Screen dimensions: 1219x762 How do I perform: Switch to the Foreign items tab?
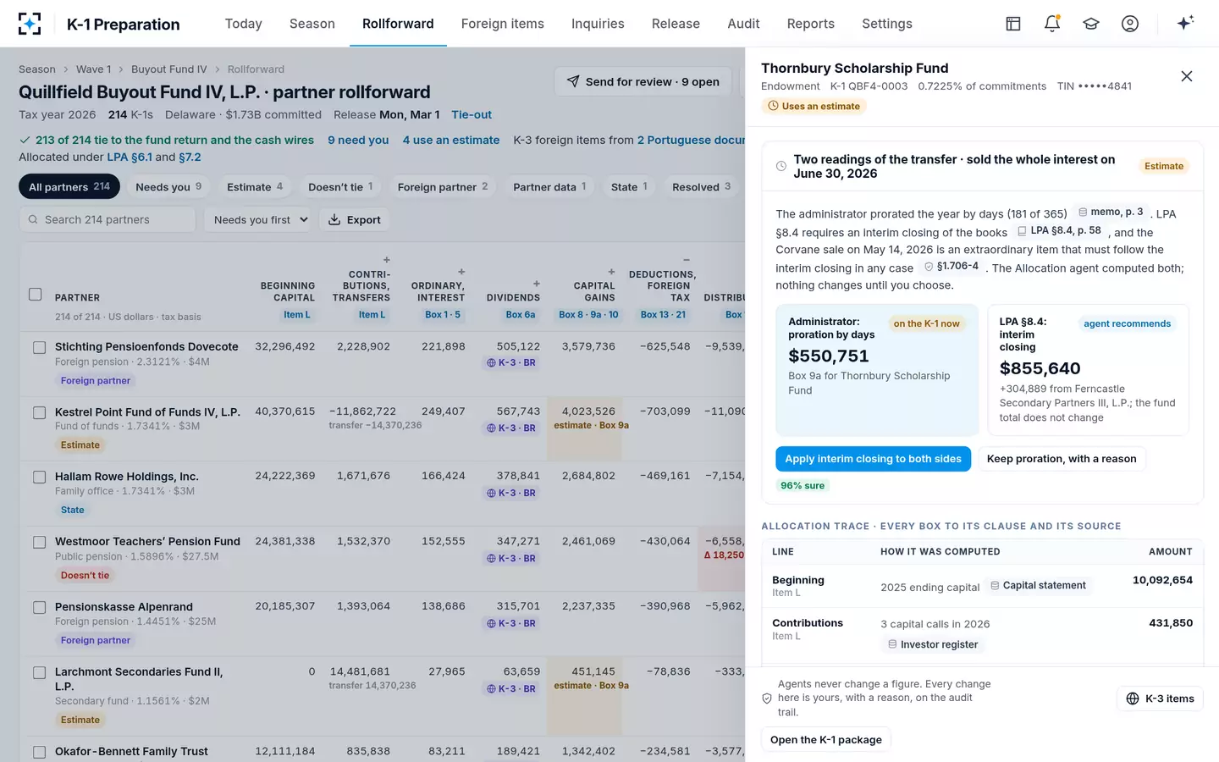coord(503,24)
